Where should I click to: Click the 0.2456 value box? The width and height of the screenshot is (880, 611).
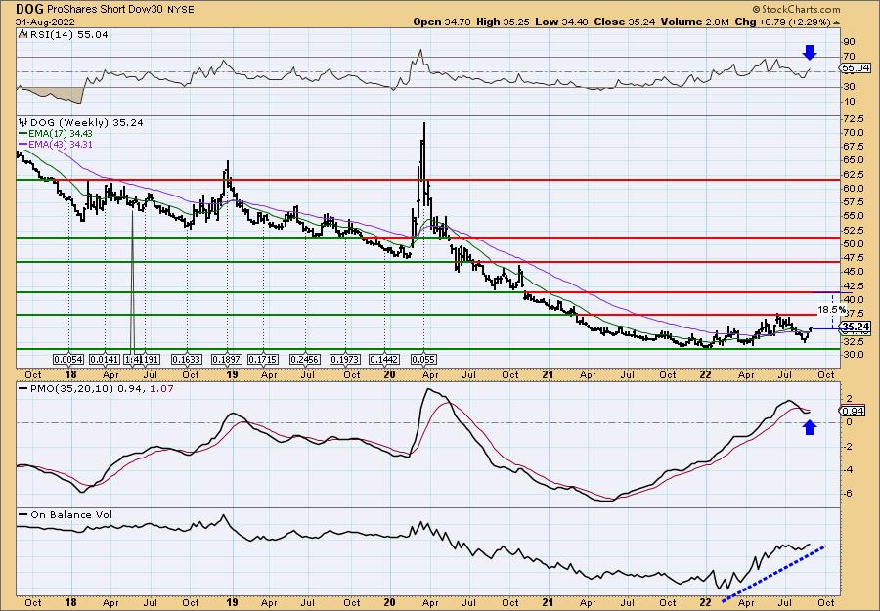305,359
